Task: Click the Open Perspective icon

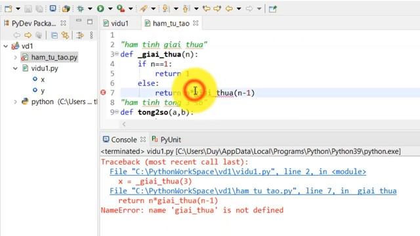Action: tap(273, 9)
